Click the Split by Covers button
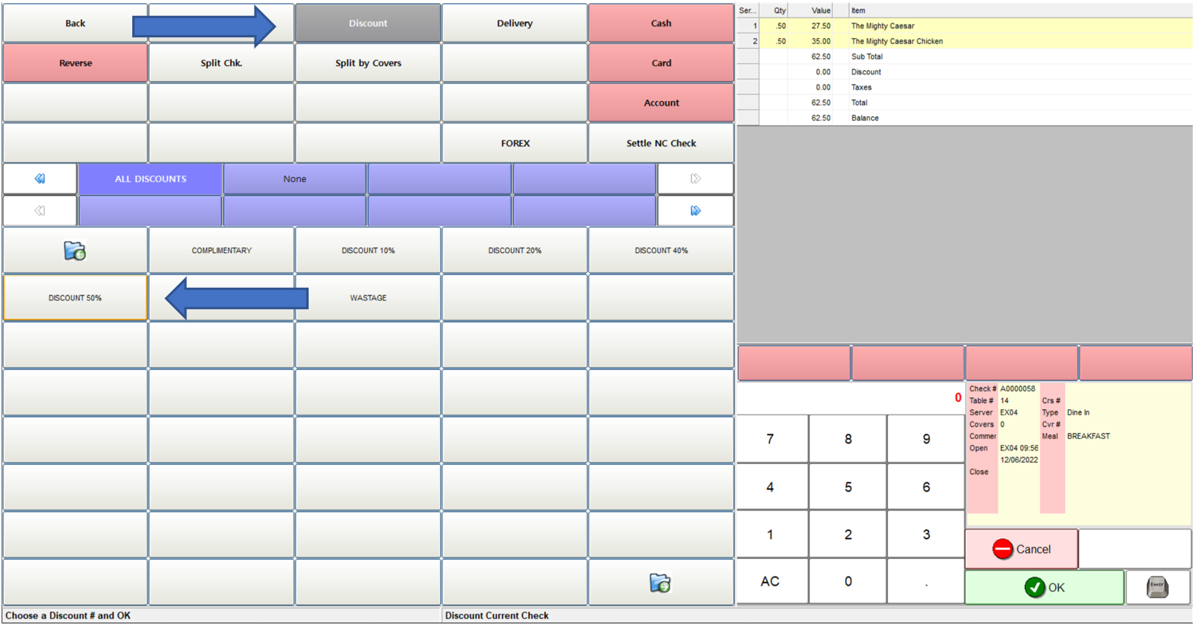 (x=368, y=63)
